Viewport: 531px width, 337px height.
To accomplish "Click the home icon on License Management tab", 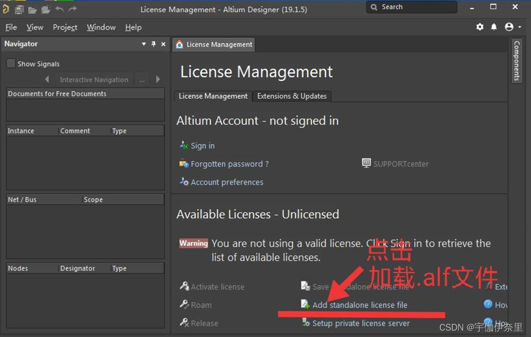I will (x=179, y=44).
